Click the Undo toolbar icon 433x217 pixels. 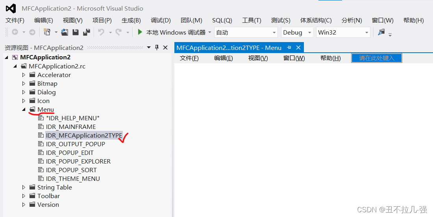[101, 32]
